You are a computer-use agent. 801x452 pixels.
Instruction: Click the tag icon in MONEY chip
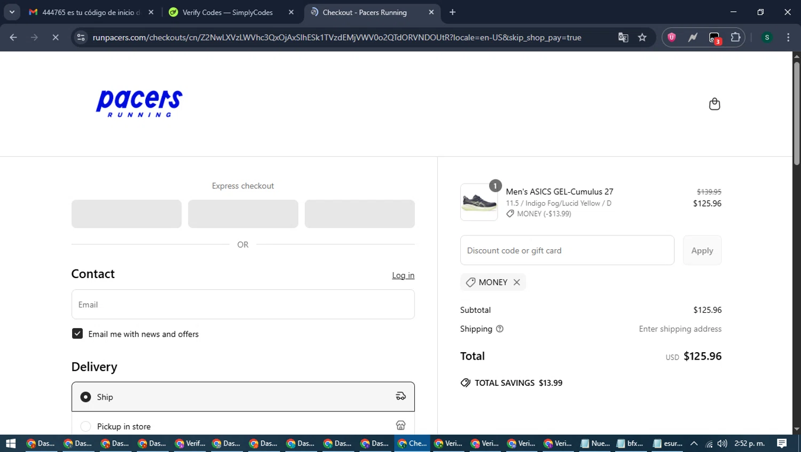pos(470,282)
